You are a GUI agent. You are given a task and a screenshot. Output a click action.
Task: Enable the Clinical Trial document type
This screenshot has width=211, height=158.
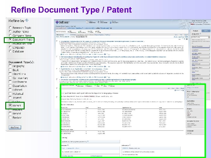click(x=10, y=74)
